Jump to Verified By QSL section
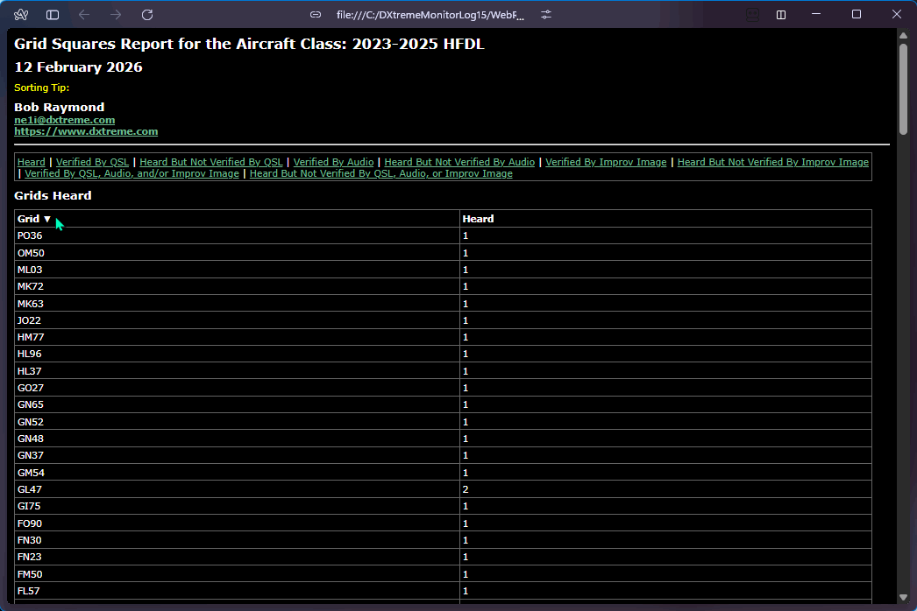 [92, 162]
